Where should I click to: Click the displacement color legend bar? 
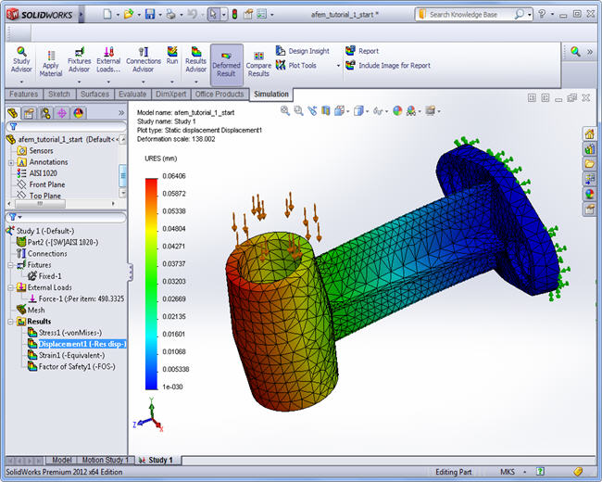(x=151, y=284)
